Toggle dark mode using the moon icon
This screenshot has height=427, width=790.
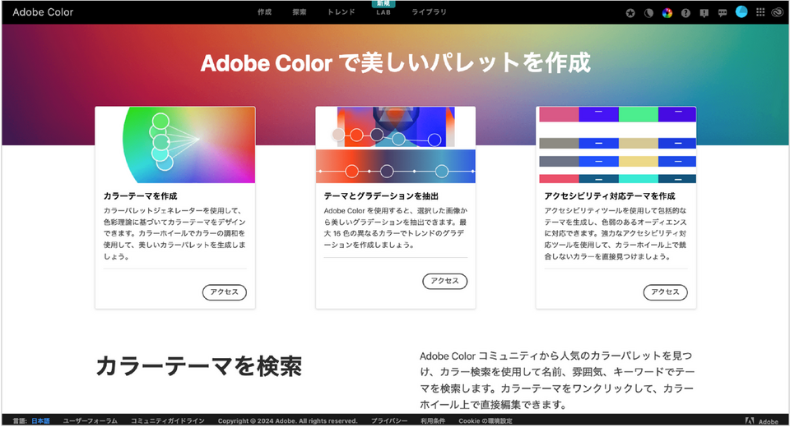649,13
